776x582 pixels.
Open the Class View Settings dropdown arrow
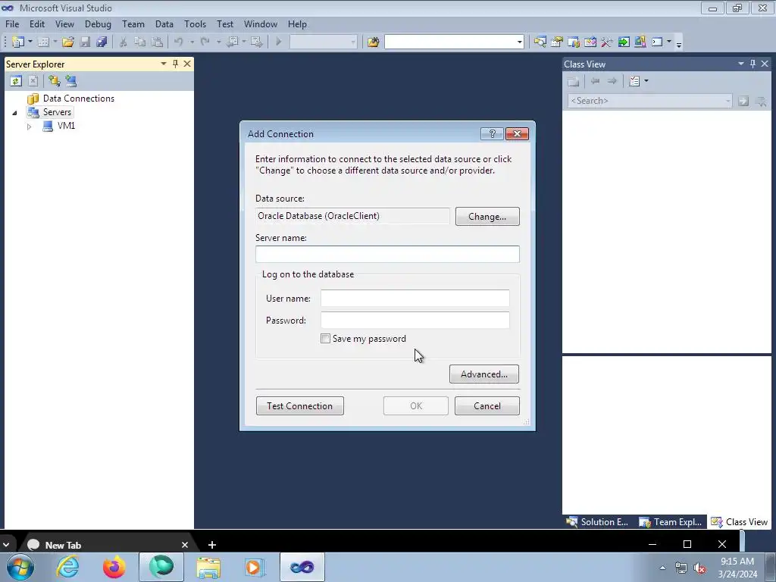(646, 81)
